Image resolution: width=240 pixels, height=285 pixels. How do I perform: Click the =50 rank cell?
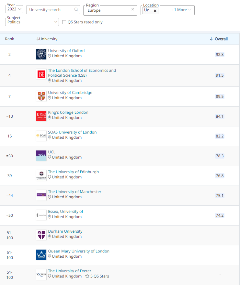(x=10, y=215)
